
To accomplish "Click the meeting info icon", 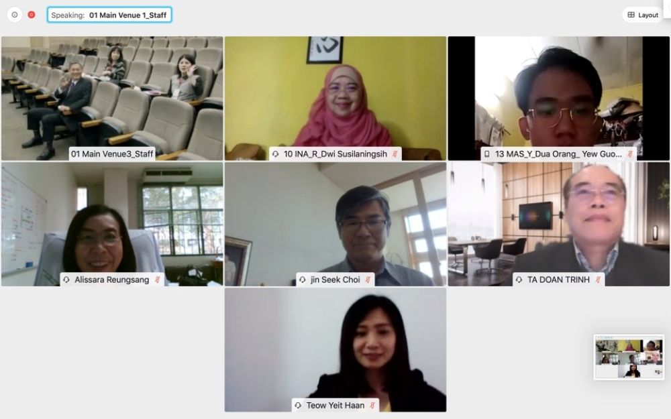I will pyautogui.click(x=15, y=15).
